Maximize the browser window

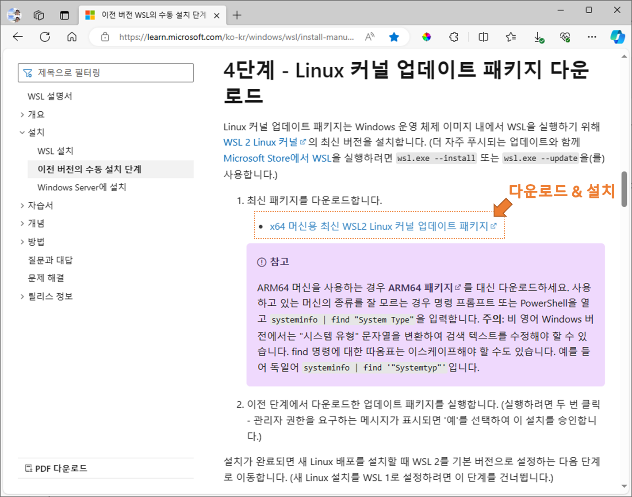589,10
